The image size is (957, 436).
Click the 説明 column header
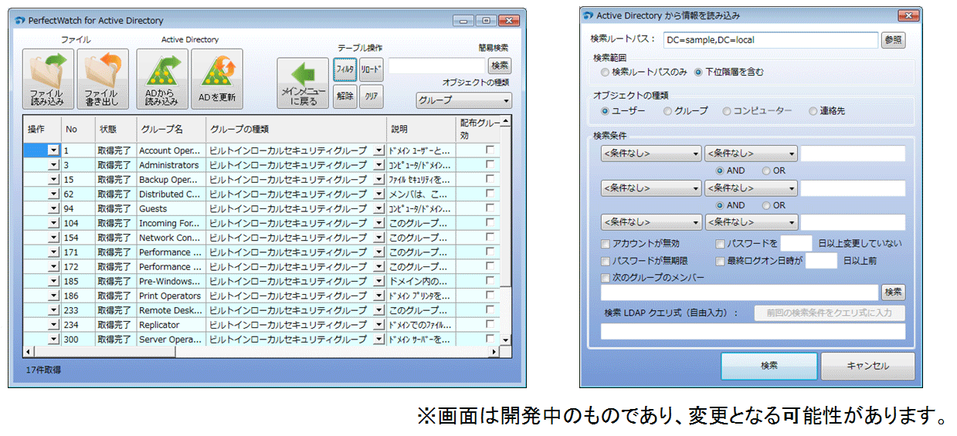(421, 129)
